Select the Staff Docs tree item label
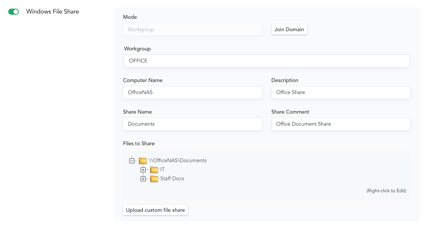Image resolution: width=428 pixels, height=228 pixels. pos(172,179)
